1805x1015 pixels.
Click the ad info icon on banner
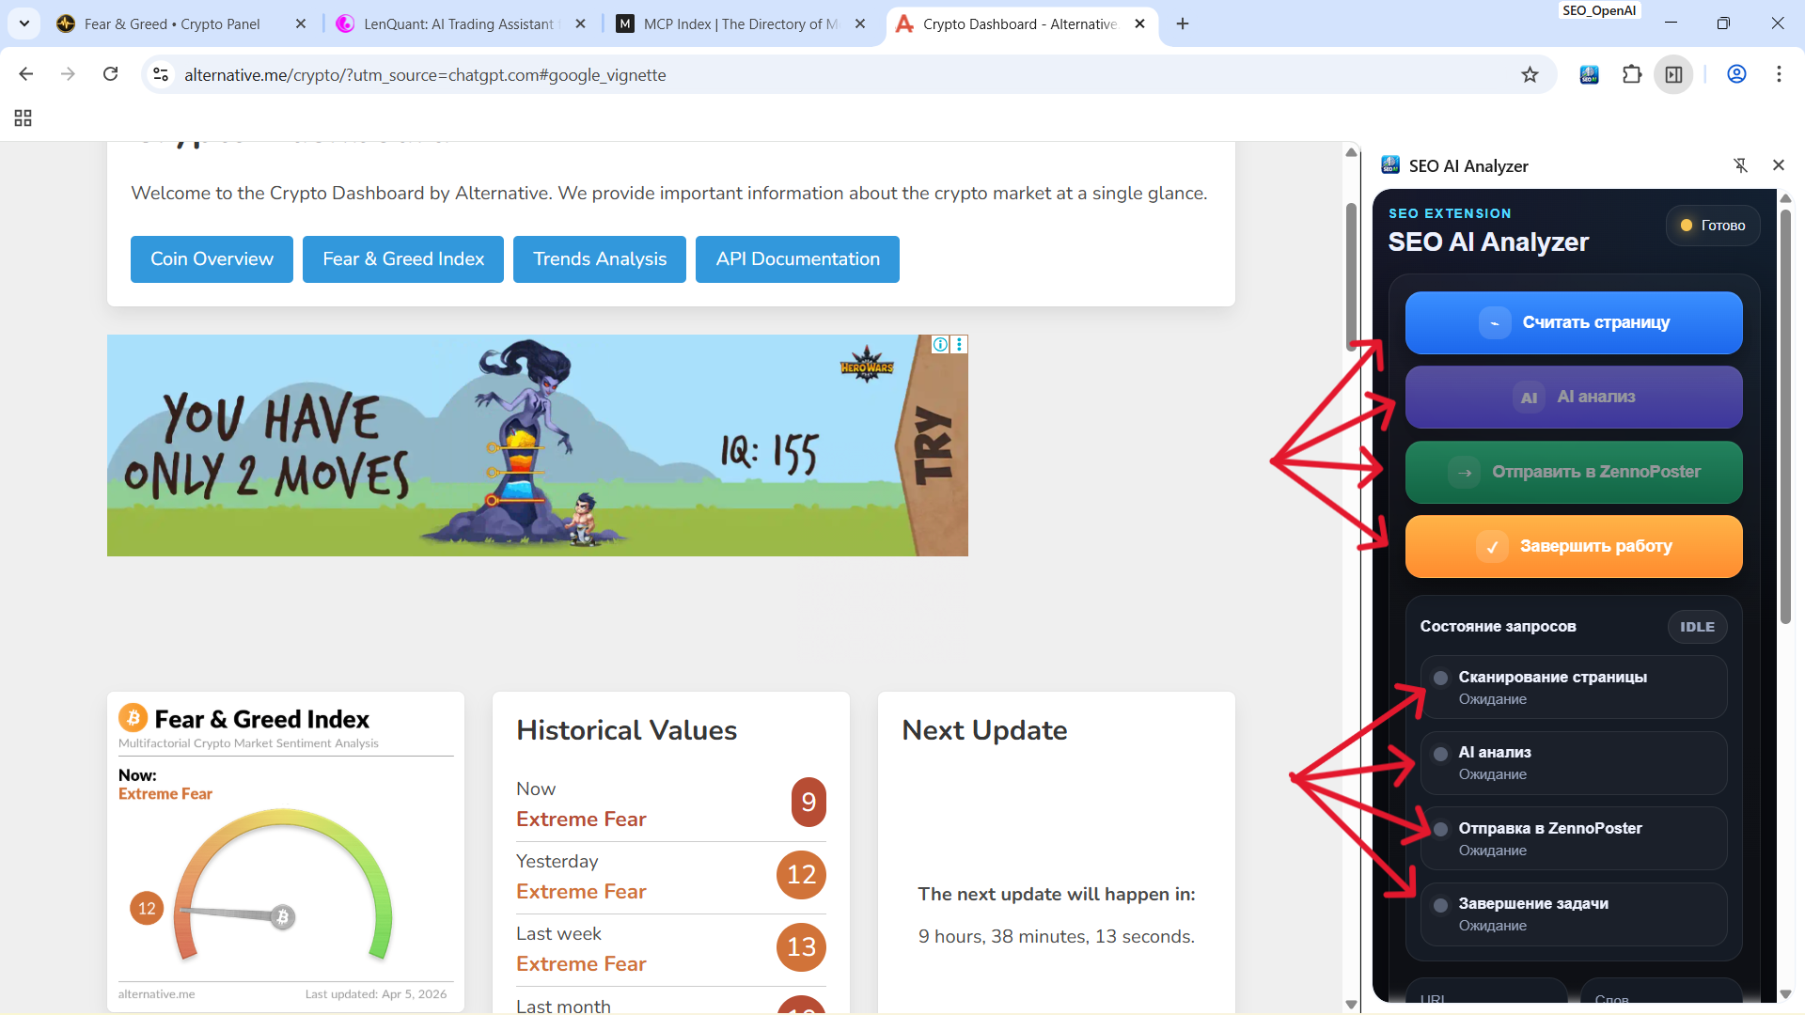point(940,345)
